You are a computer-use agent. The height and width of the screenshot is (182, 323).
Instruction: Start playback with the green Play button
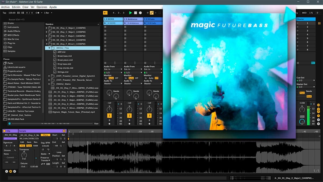click(x=131, y=13)
